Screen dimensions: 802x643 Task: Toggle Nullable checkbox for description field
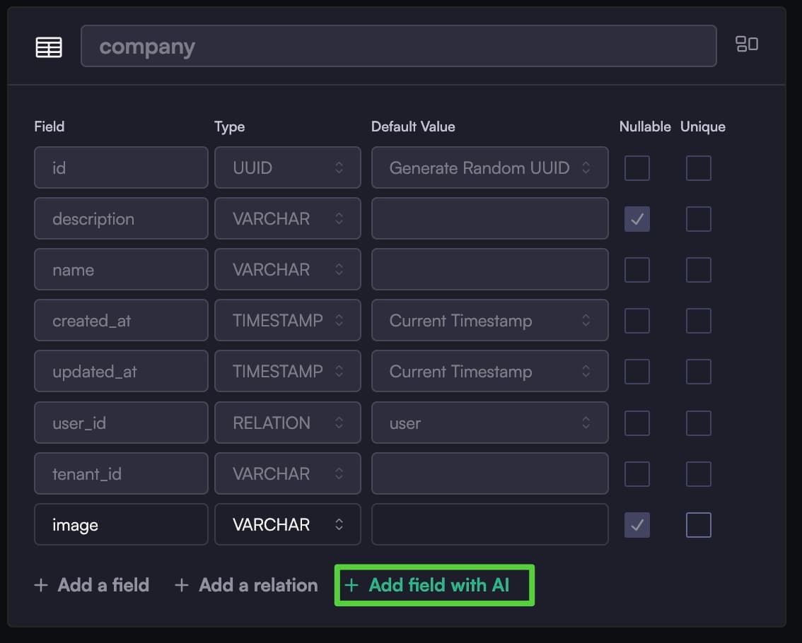[637, 219]
